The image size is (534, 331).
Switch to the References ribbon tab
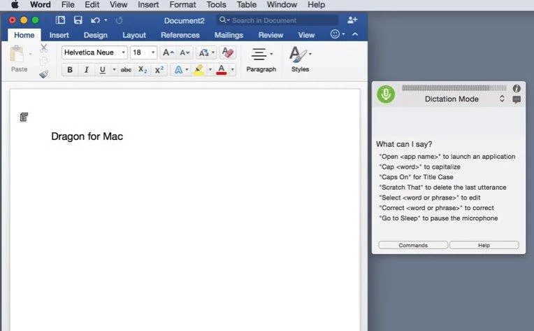pos(180,35)
